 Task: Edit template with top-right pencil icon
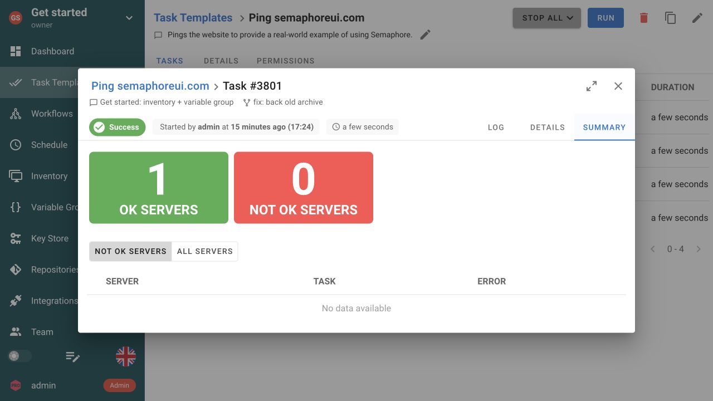697,18
